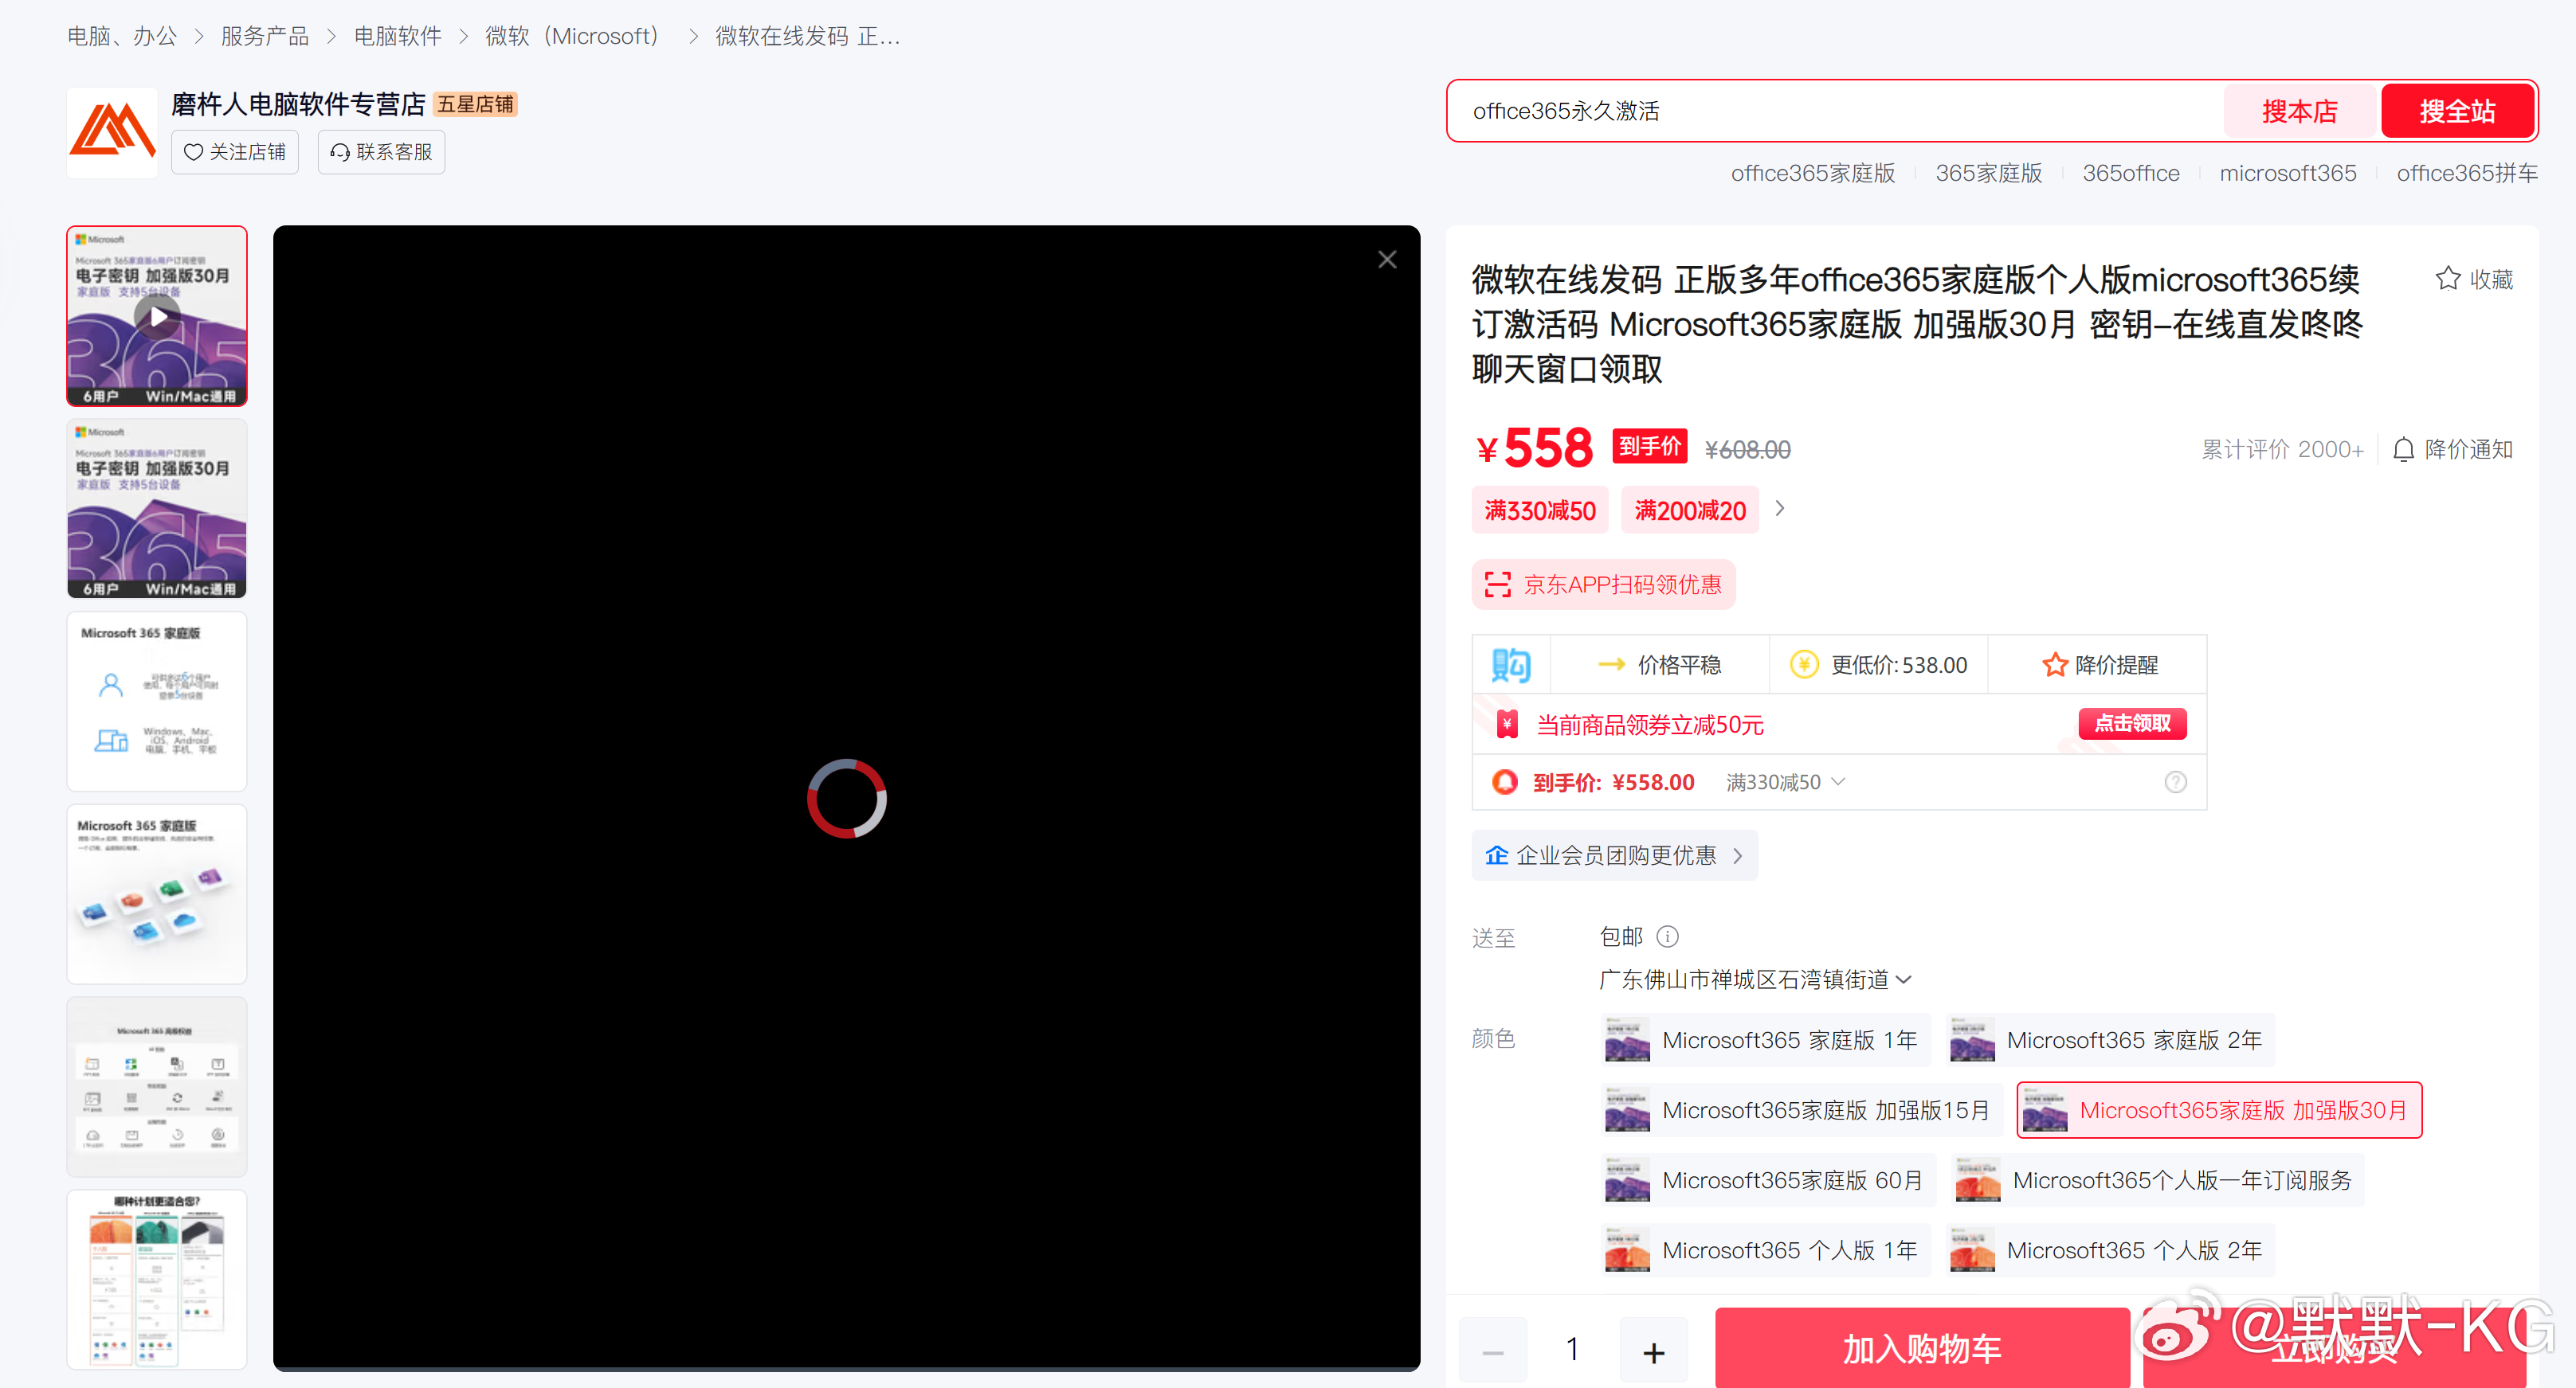Open the 广东佛山市禅城区石湾镇街道 address dropdown
Viewport: 2576px width, 1388px height.
[1755, 979]
